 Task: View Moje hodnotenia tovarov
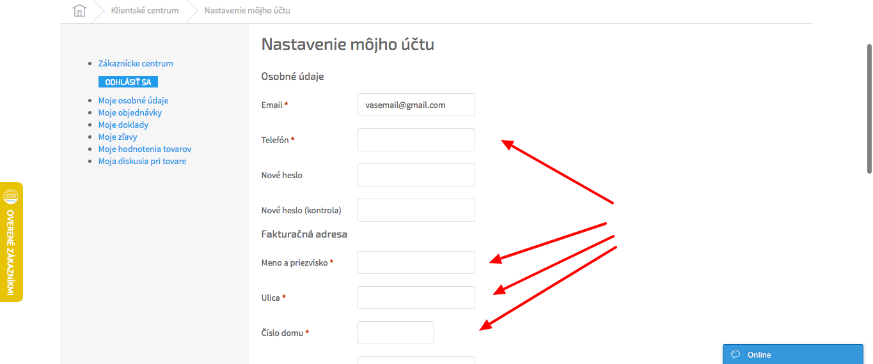[x=145, y=149]
